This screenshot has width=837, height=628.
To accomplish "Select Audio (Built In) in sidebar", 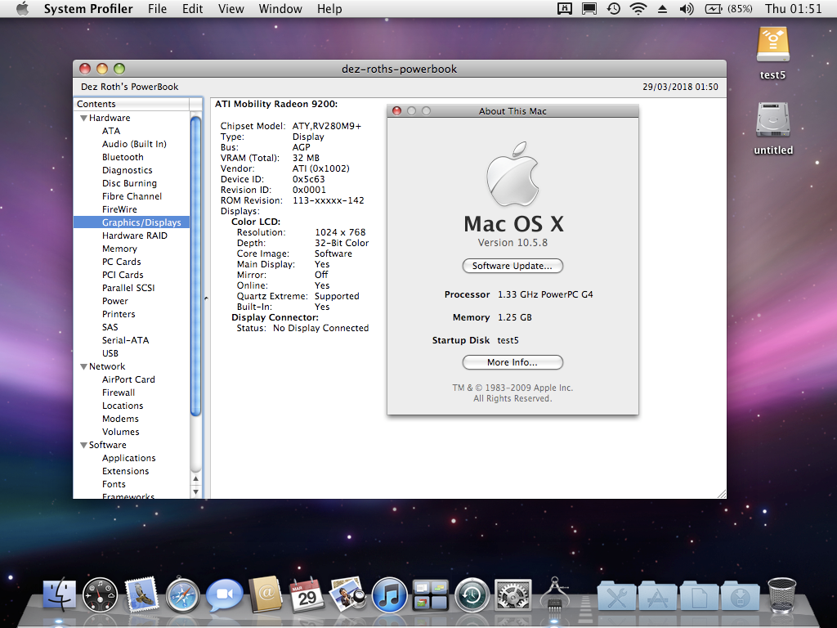I will (135, 144).
